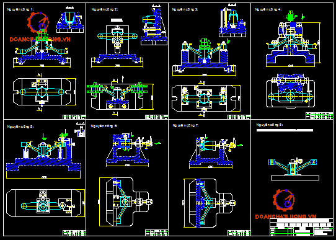Screen dimensions: 336x240
Task: Click the "Nguyên công 1:" heading label
Action: (x=20, y=9)
